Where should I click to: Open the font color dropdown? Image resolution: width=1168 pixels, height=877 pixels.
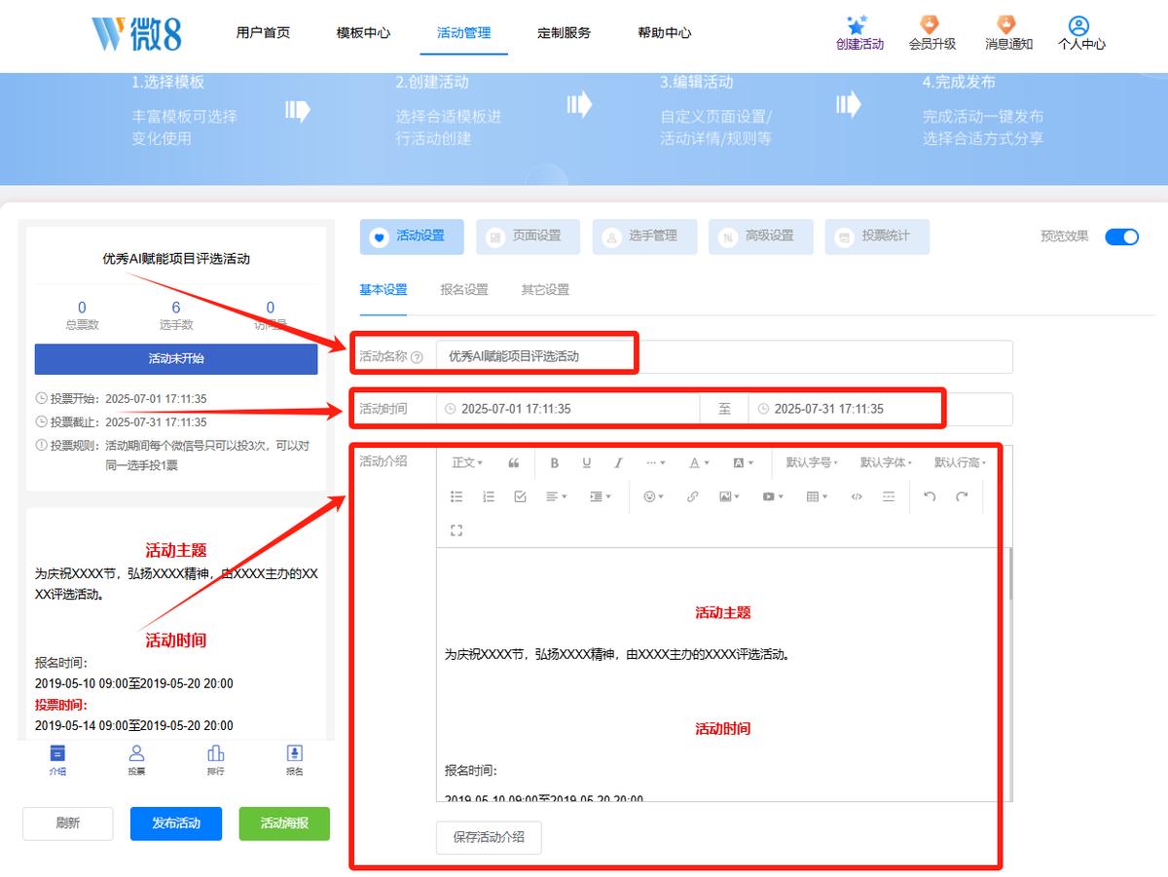coord(700,463)
